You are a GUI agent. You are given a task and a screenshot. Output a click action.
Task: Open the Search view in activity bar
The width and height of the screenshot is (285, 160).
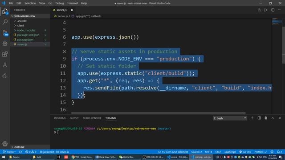5,22
